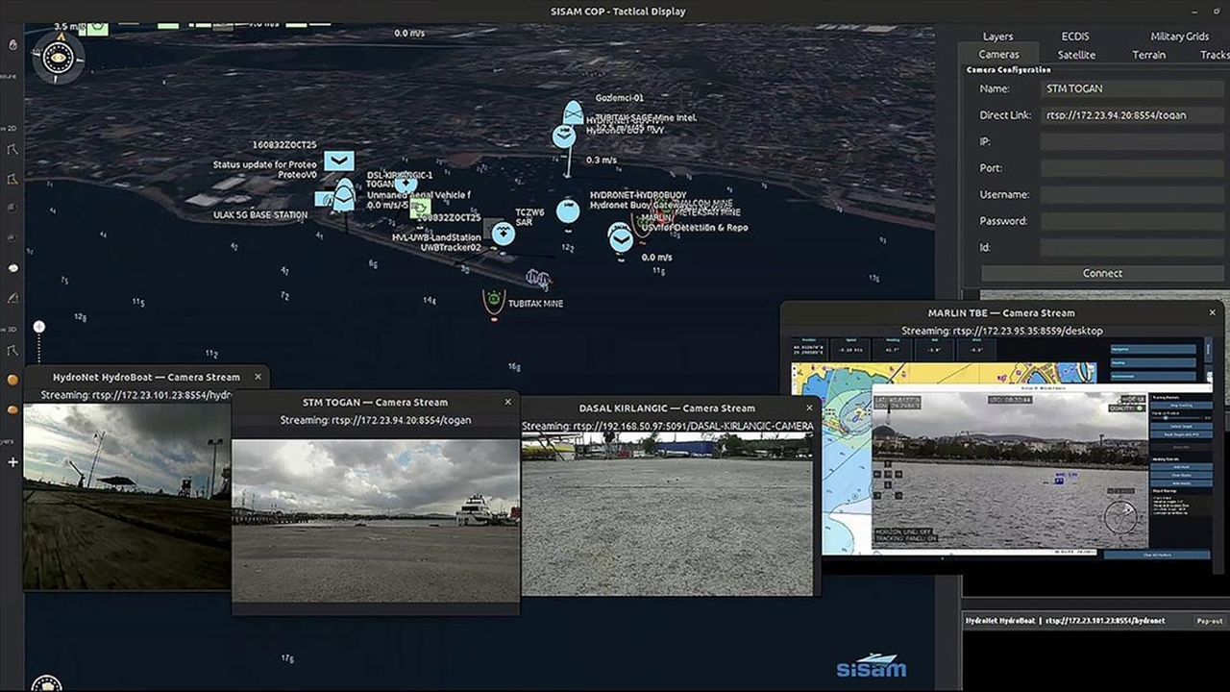Focus the Username input field
Screen dimensions: 1230x692
pyautogui.click(x=1132, y=194)
